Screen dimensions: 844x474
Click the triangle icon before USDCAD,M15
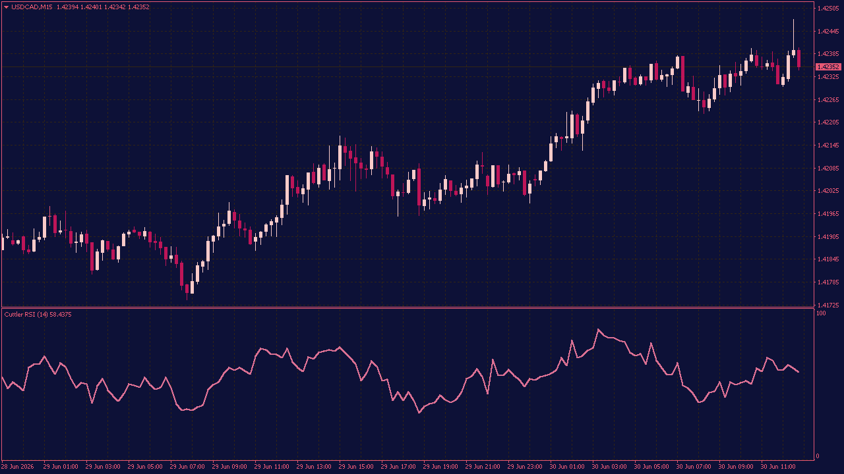pyautogui.click(x=6, y=7)
